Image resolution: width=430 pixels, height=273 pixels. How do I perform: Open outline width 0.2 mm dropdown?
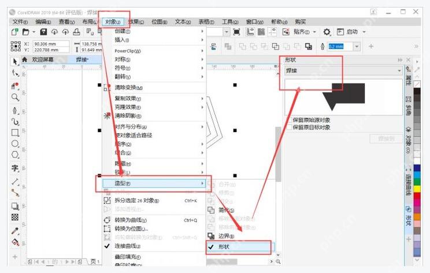pyautogui.click(x=357, y=47)
